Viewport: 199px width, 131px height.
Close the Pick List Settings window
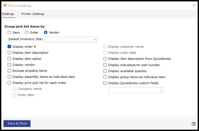(x=193, y=6)
